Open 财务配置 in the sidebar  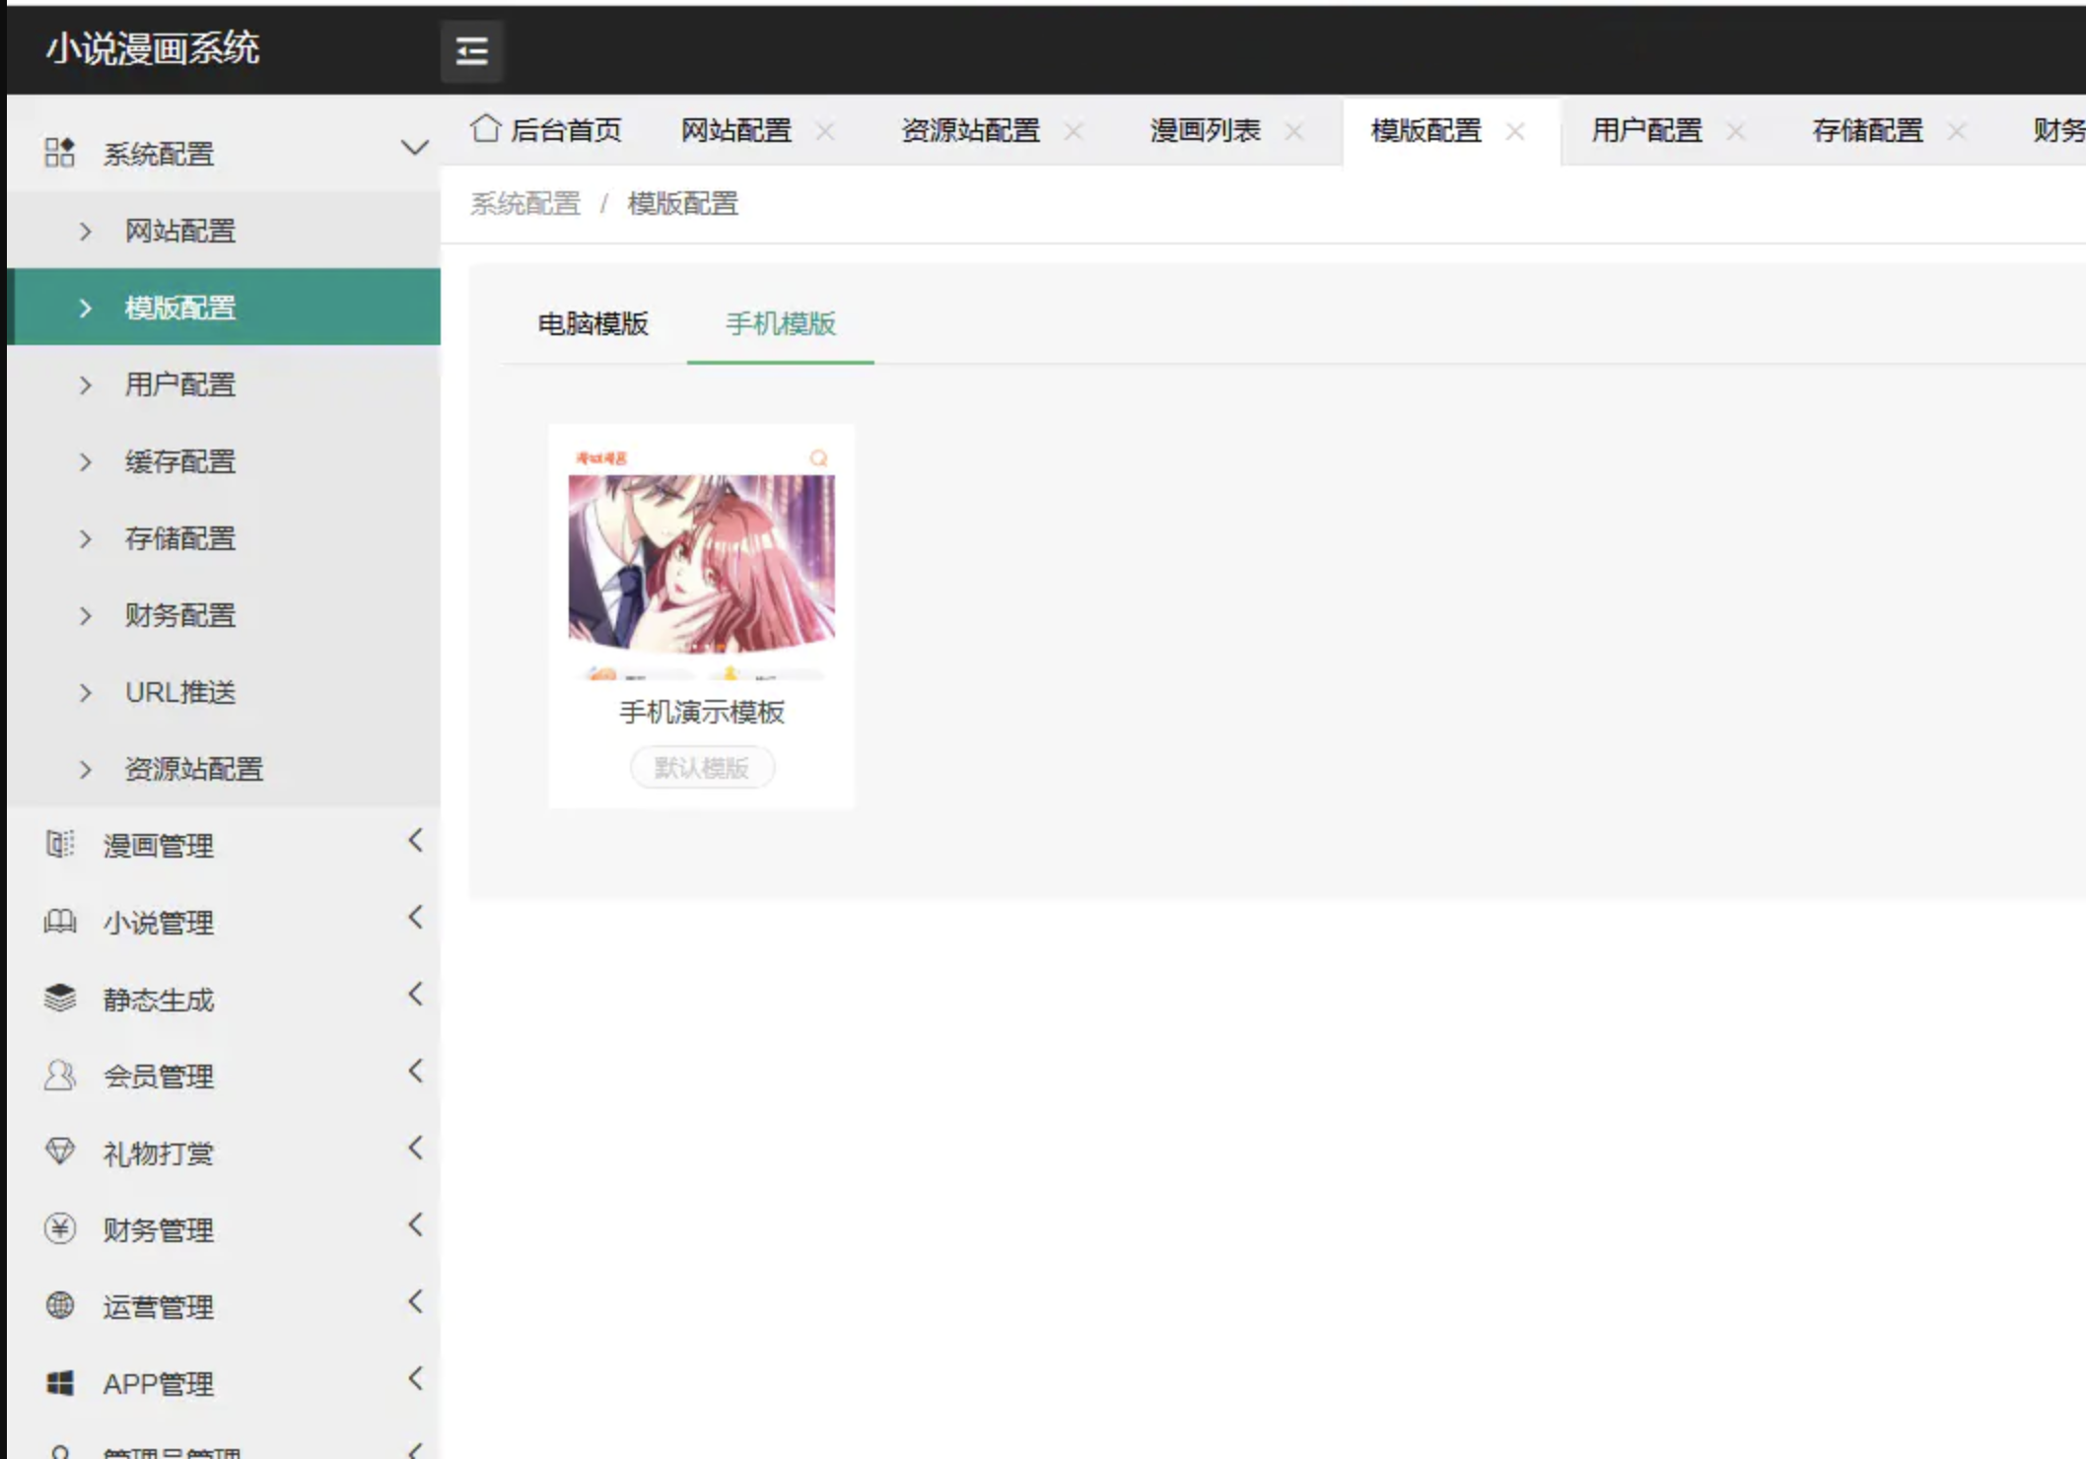tap(224, 614)
